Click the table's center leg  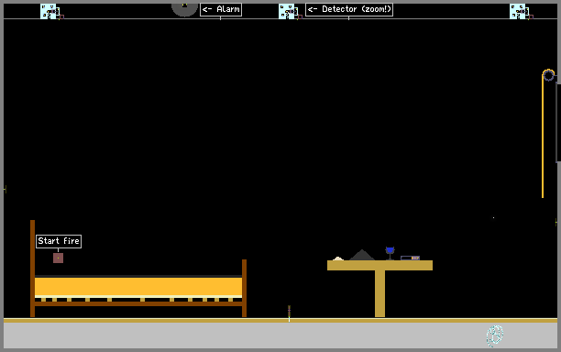[x=380, y=293]
